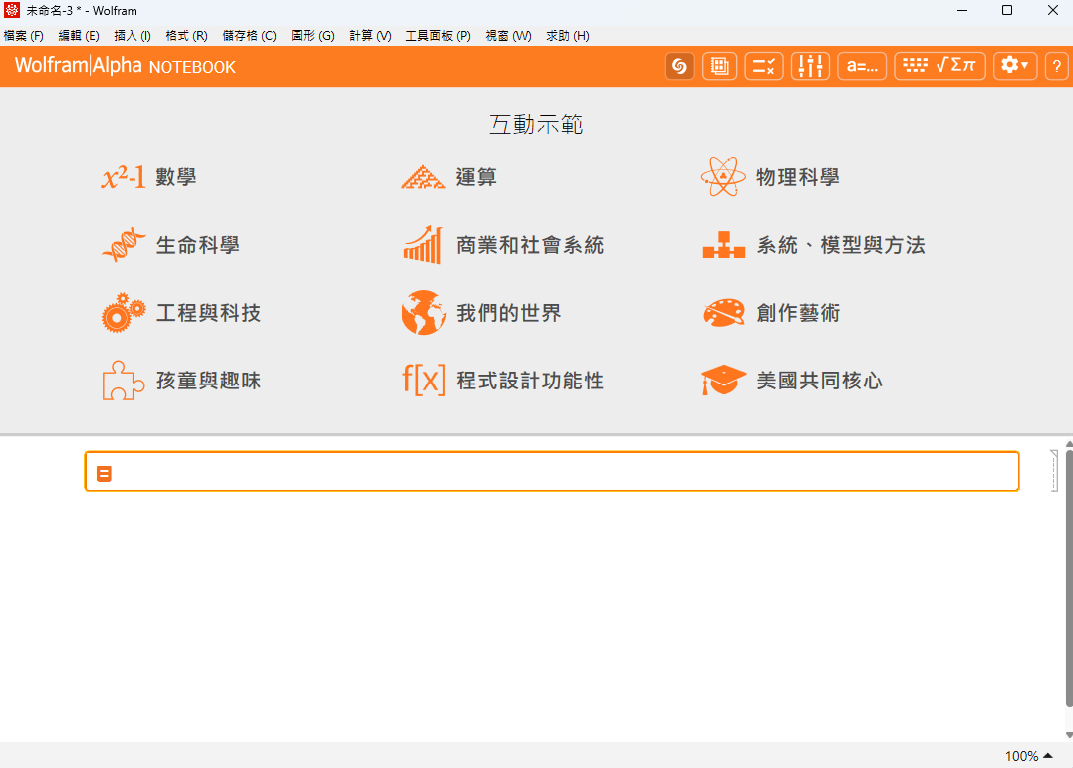Open the 孩童與趣味 category
The height and width of the screenshot is (768, 1073).
tap(208, 381)
